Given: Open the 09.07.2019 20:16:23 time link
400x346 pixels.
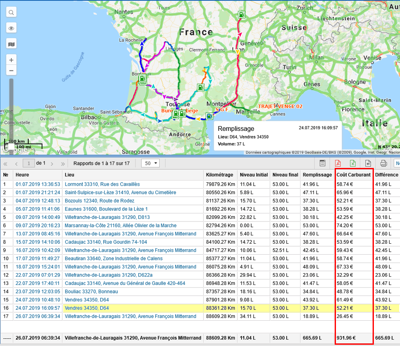Looking at the screenshot, I should [38, 226].
